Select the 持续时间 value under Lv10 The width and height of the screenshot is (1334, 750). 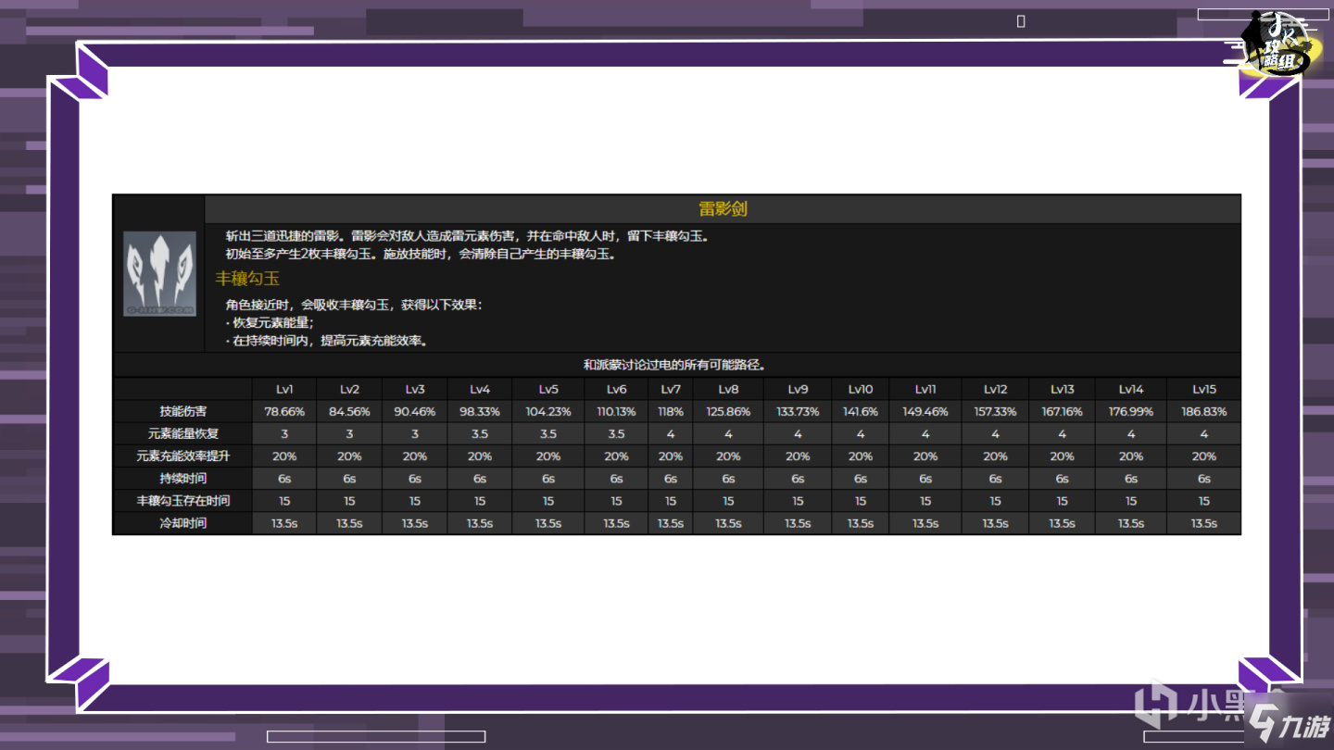point(861,479)
